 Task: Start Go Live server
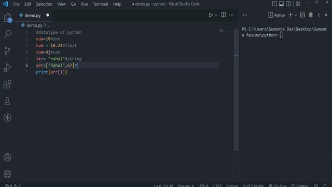point(278,185)
